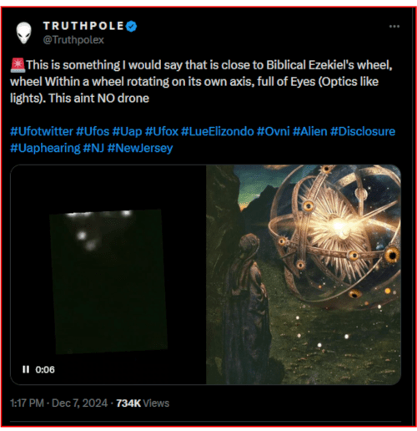This screenshot has height=431, width=417.
Task: Pause the video with the pause icon
Action: (26, 369)
